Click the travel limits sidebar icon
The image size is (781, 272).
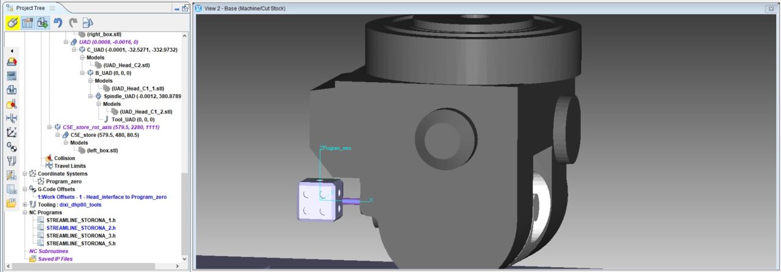[x=12, y=118]
